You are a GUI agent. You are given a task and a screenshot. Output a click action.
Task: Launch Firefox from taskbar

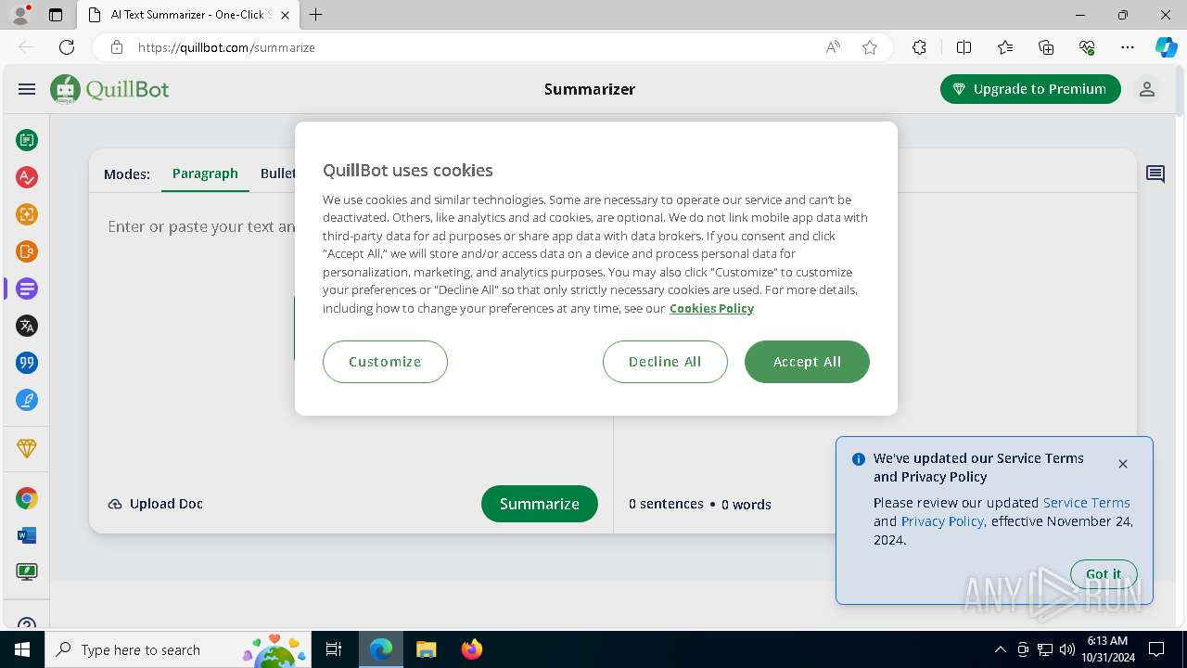pyautogui.click(x=472, y=649)
